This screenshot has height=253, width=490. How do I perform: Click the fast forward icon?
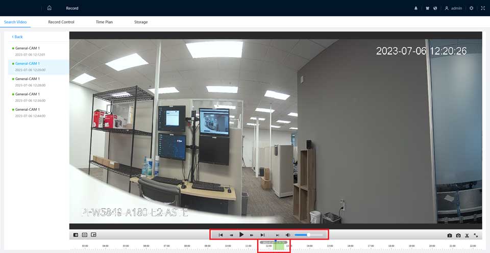point(252,235)
